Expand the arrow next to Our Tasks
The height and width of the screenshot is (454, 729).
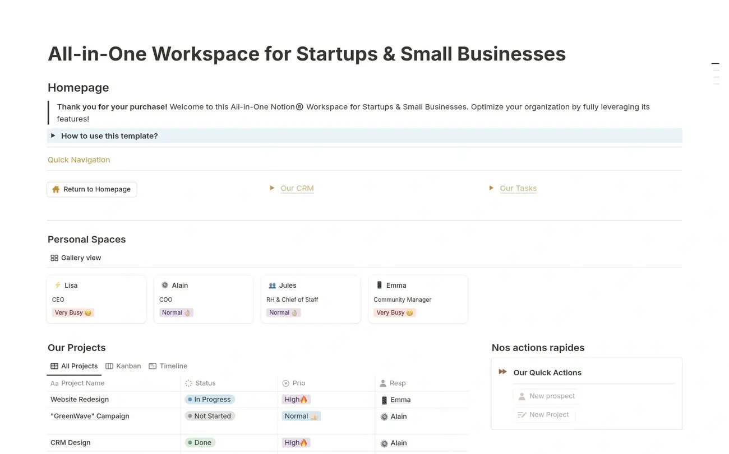click(490, 188)
